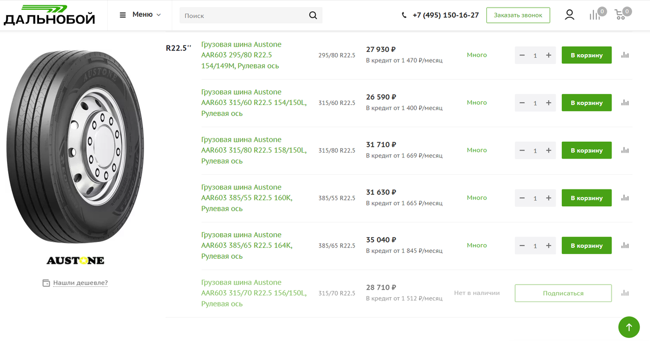Image resolution: width=650 pixels, height=341 pixels.
Task: Open Austone AAR603 315/60 R22.5 product link
Action: click(x=253, y=103)
